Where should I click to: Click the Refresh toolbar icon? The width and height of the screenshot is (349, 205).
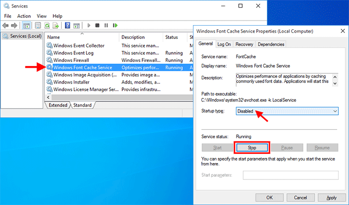tap(47, 25)
